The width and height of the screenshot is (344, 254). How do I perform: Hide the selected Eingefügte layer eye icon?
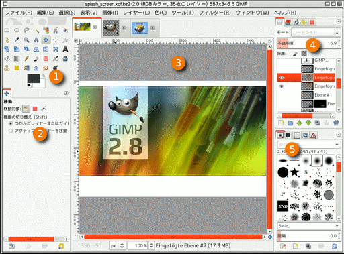282,78
